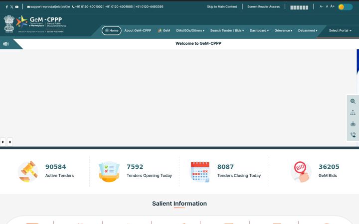Open the X (Twitter) social icon
The height and width of the screenshot is (224, 359).
pos(11,7)
